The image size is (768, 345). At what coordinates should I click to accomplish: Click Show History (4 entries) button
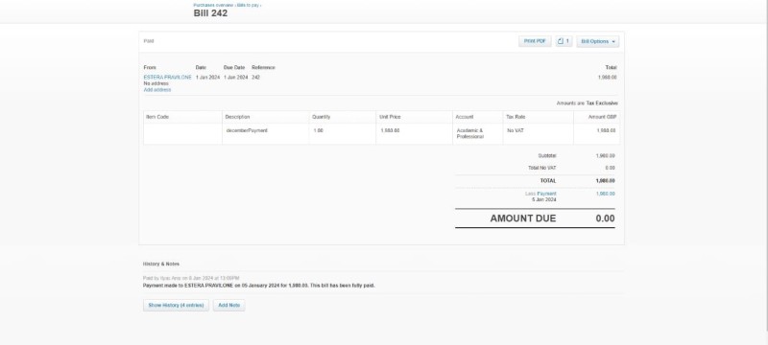tap(176, 306)
